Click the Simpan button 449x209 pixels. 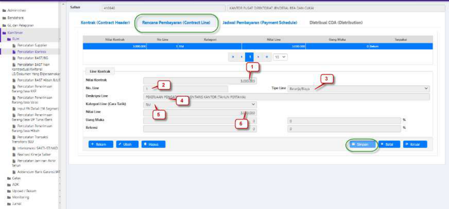click(362, 144)
